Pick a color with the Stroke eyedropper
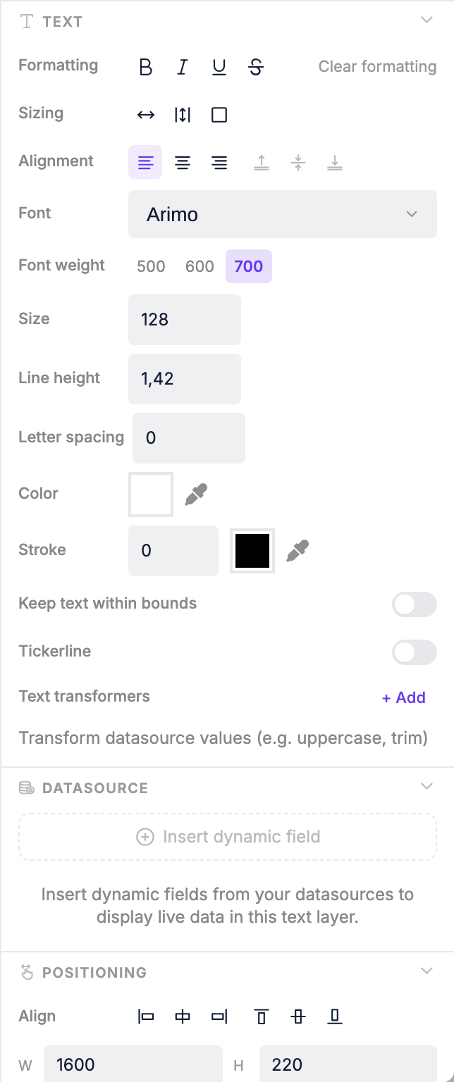Image resolution: width=454 pixels, height=1082 pixels. [297, 550]
